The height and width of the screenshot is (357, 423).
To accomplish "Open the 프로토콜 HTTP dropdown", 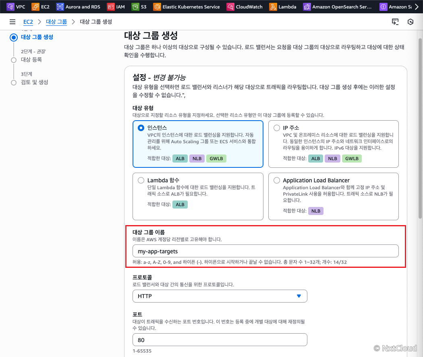I will point(220,296).
